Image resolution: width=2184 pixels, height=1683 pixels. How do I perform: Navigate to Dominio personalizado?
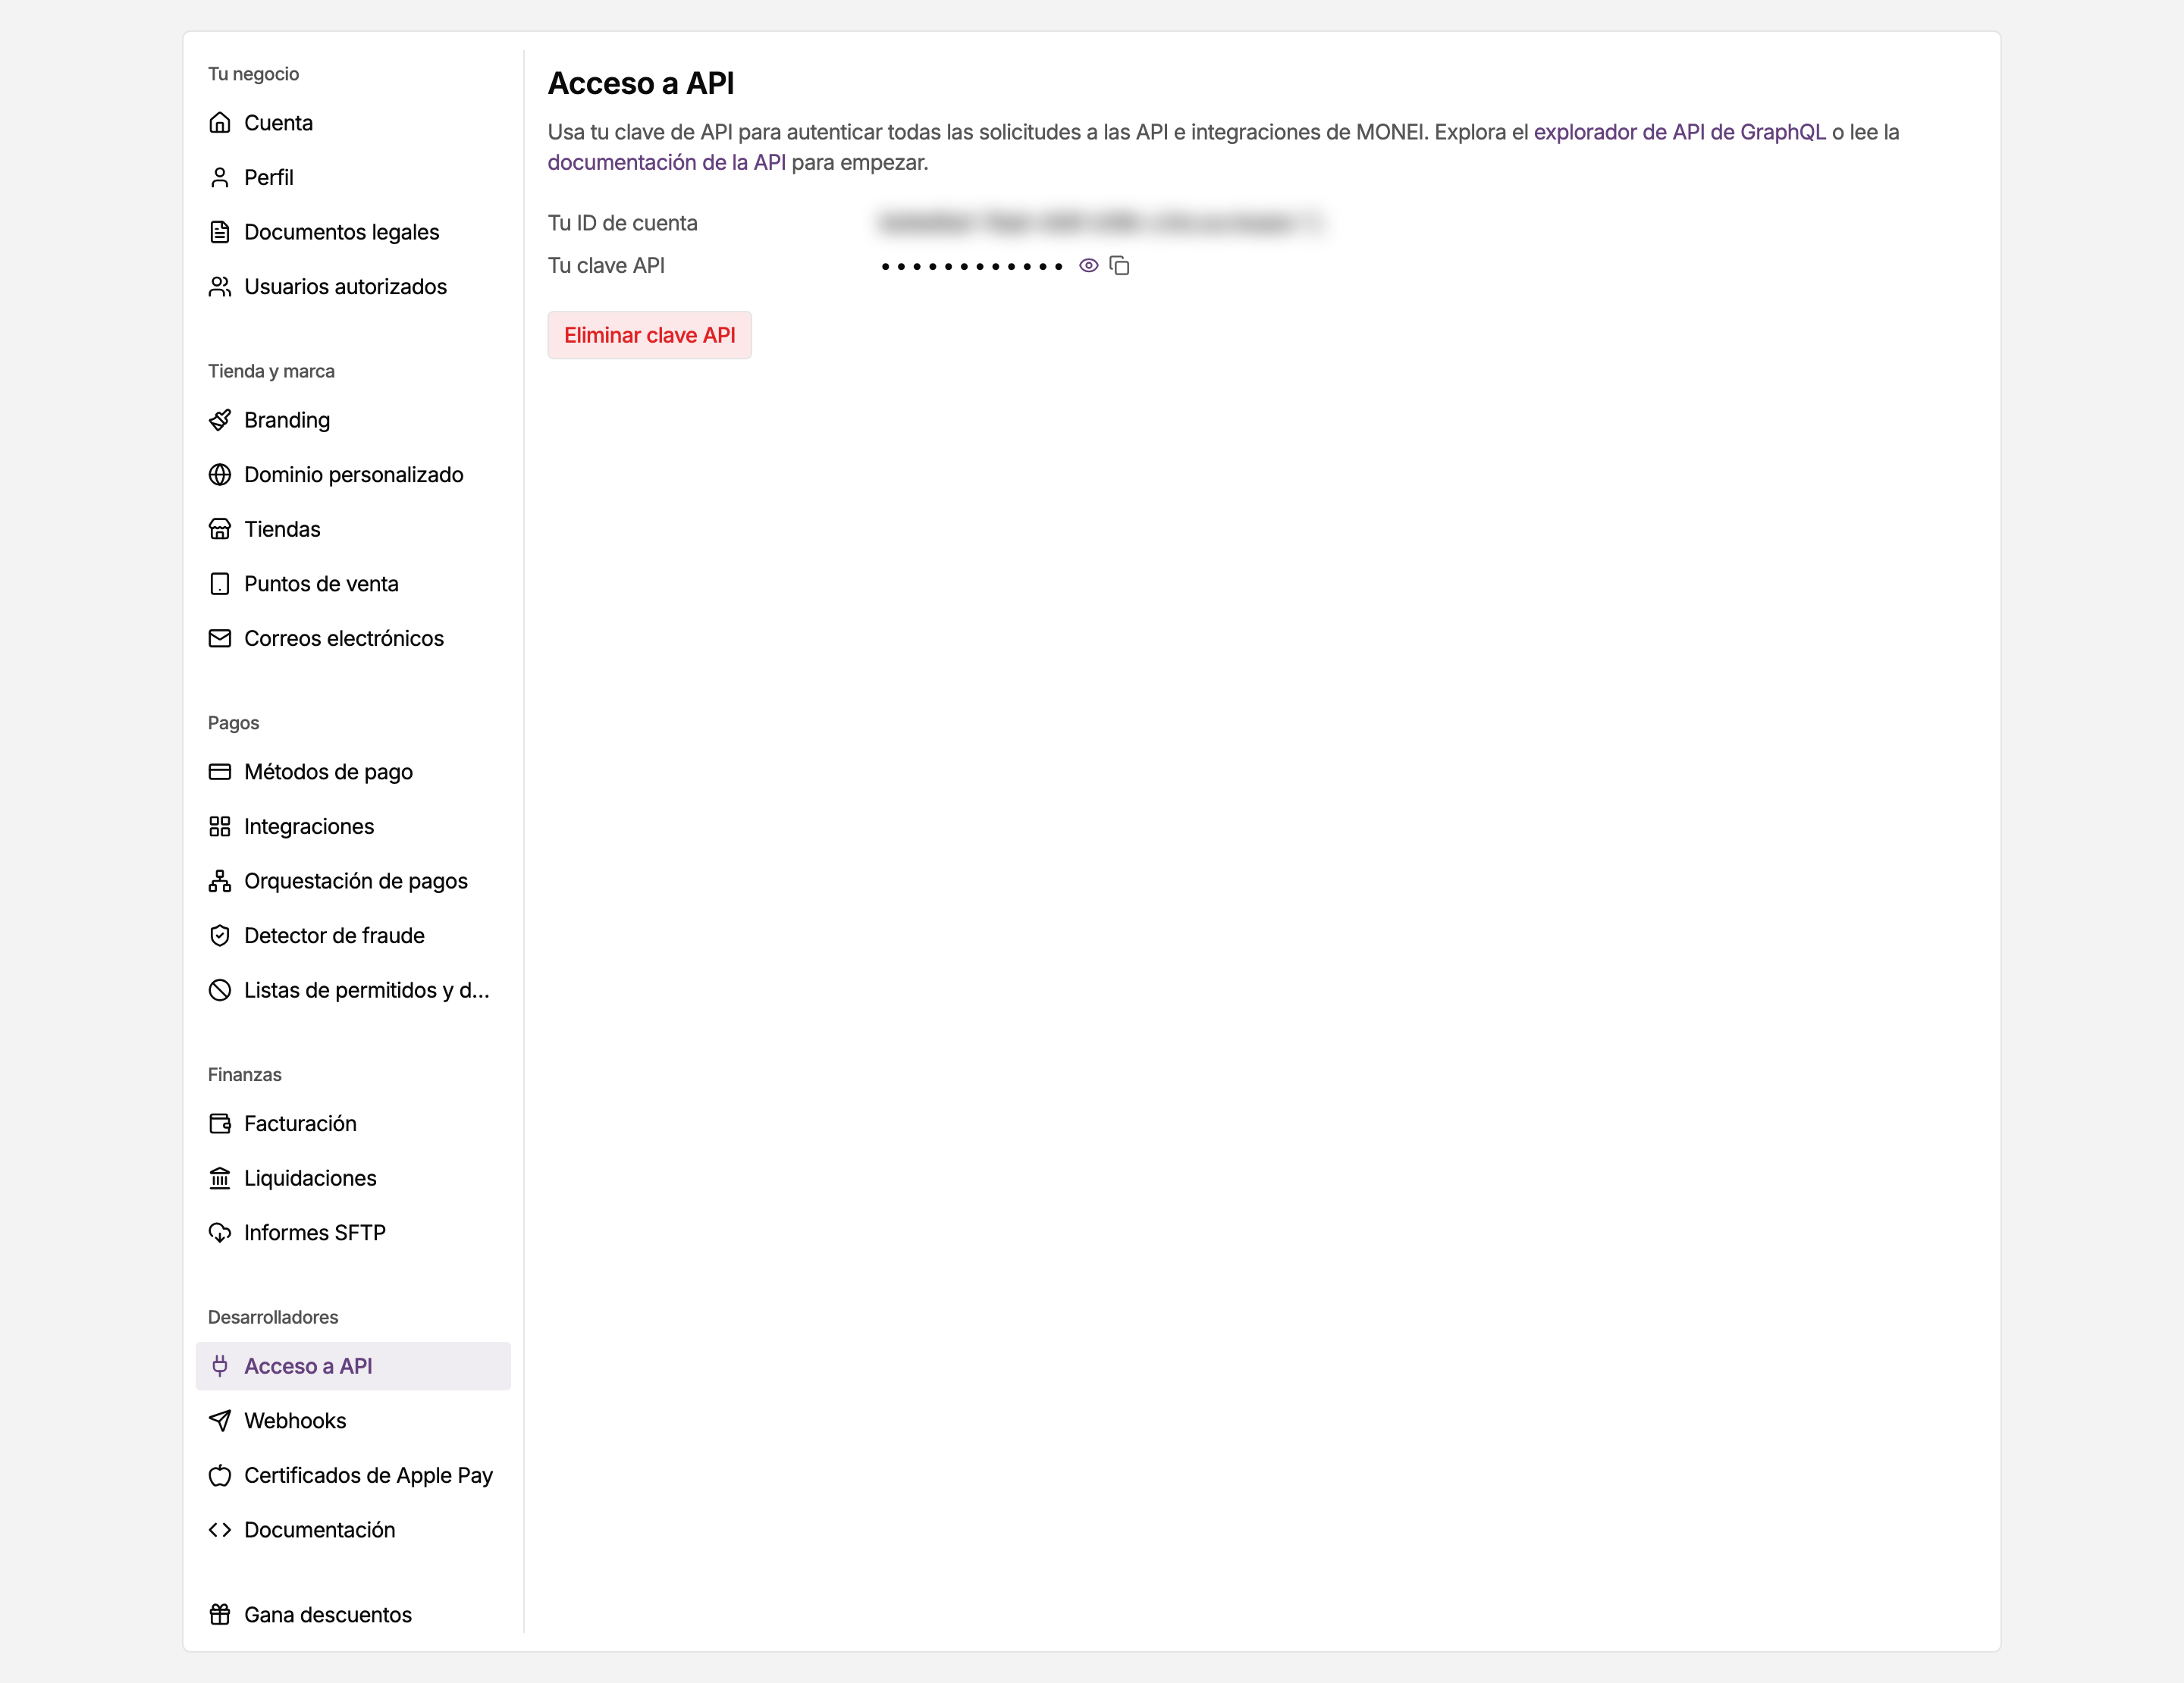tap(353, 475)
